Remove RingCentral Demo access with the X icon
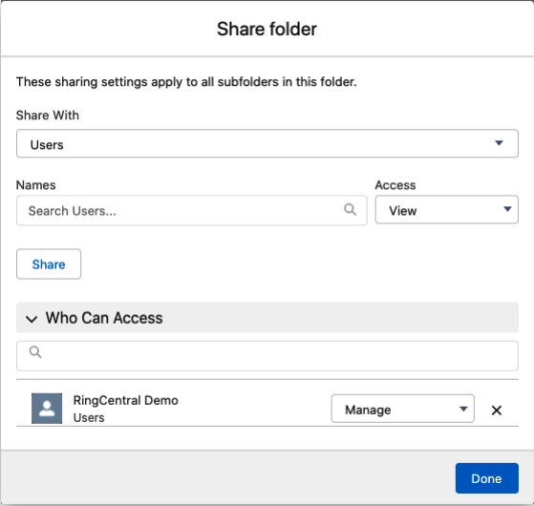The image size is (534, 506). 497,411
